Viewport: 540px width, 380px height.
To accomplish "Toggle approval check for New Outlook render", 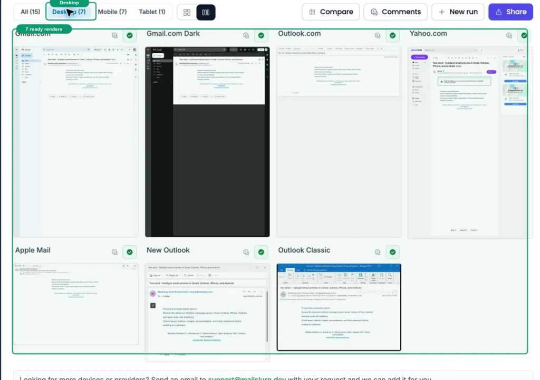I will (261, 252).
